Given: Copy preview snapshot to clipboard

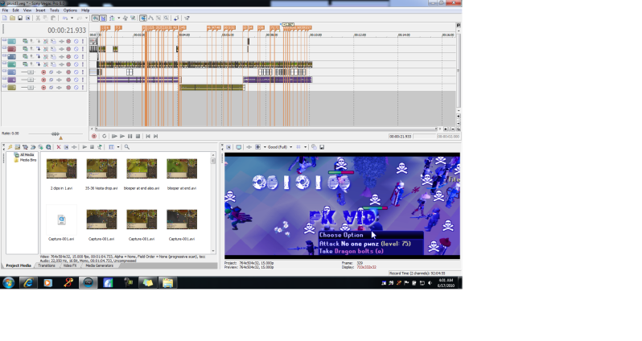Looking at the screenshot, I should [x=314, y=147].
